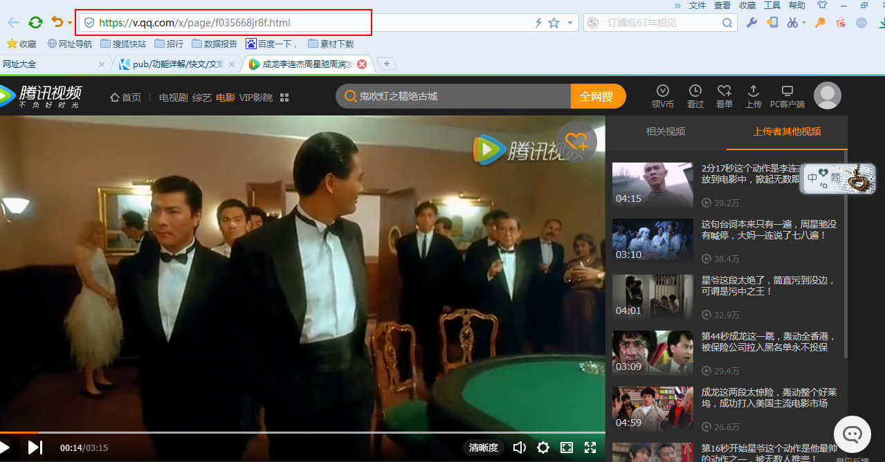
Task: Expand the address bar history dropdown
Action: click(570, 23)
